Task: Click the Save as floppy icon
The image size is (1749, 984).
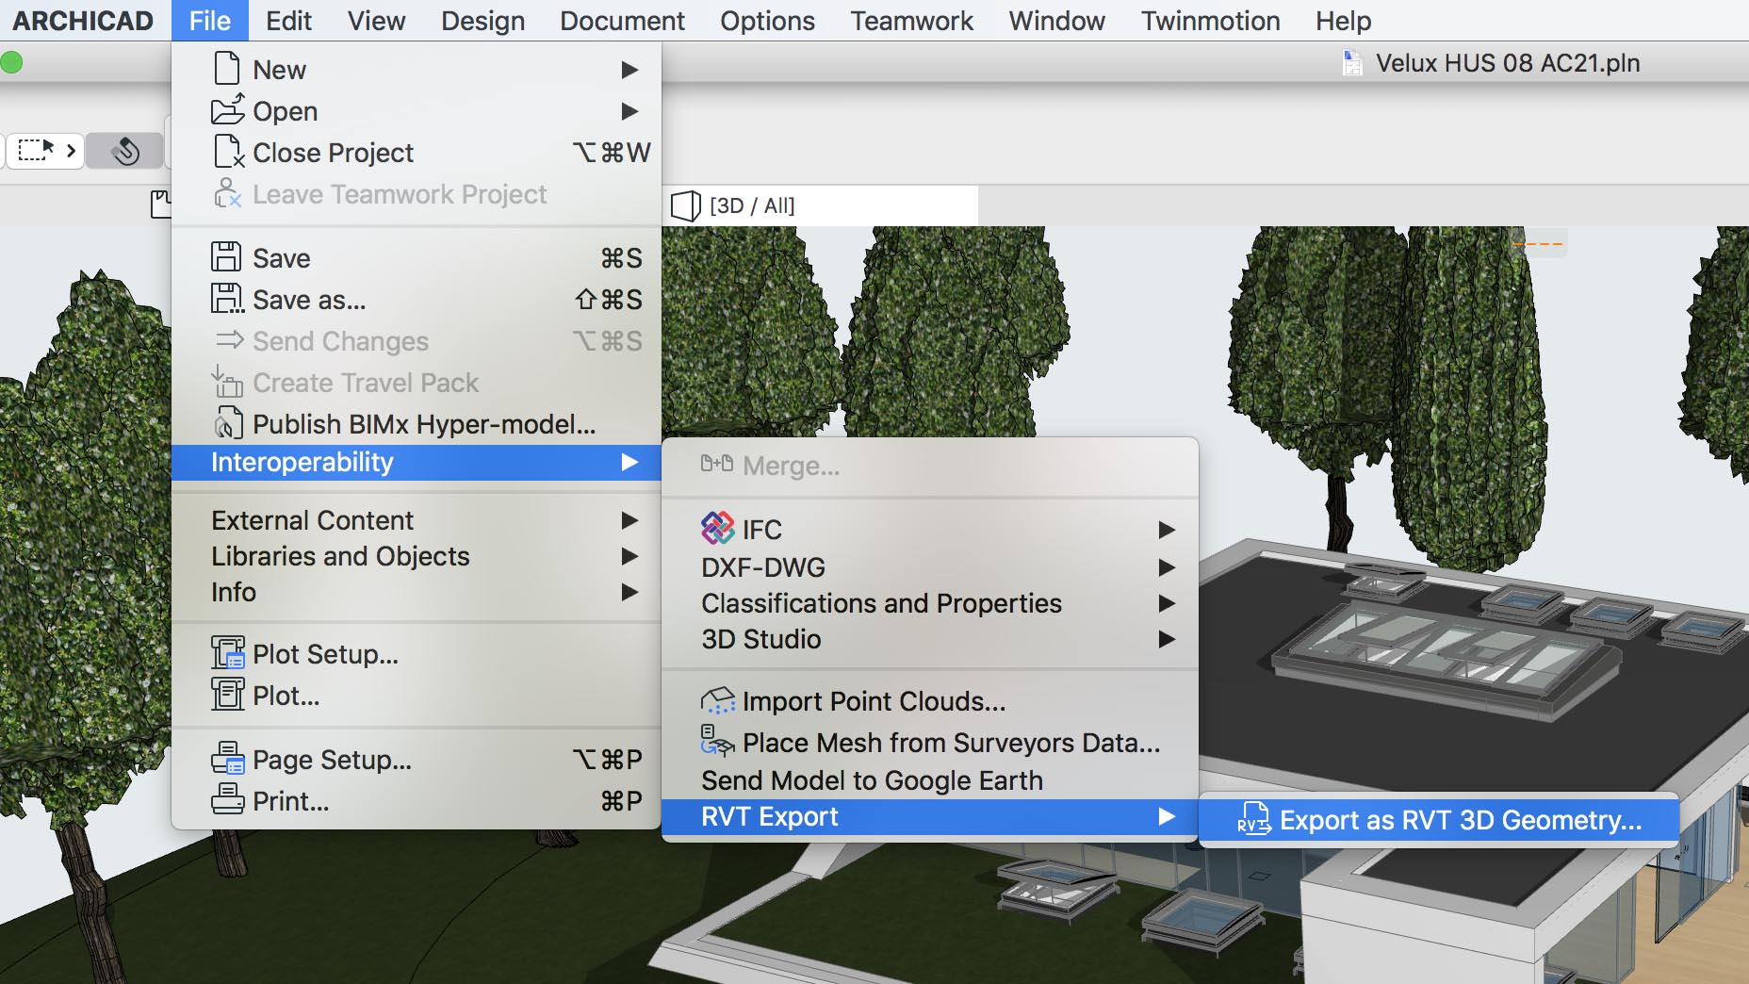Action: pyautogui.click(x=227, y=299)
